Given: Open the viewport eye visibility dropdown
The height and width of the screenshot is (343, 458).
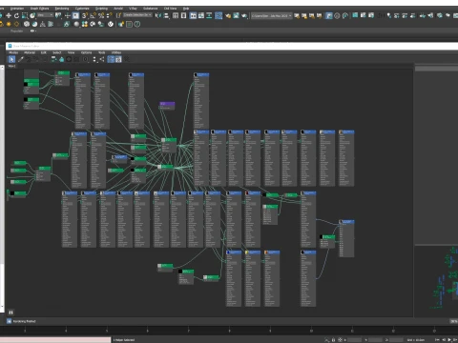Looking at the screenshot, I should (32, 31).
